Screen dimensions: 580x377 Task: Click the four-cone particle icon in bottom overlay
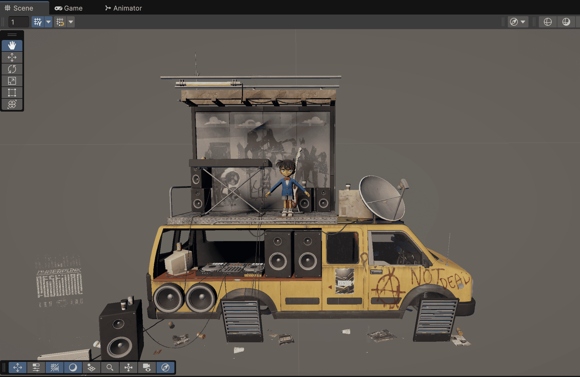(128, 367)
